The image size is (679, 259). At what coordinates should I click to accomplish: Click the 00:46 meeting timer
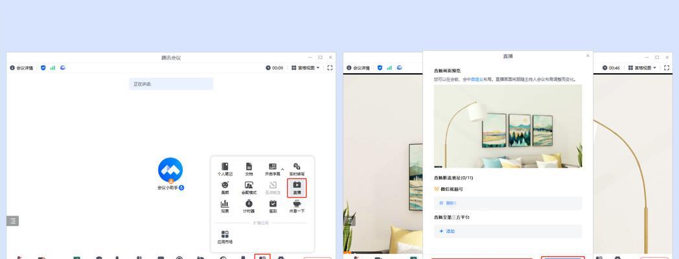(611, 68)
